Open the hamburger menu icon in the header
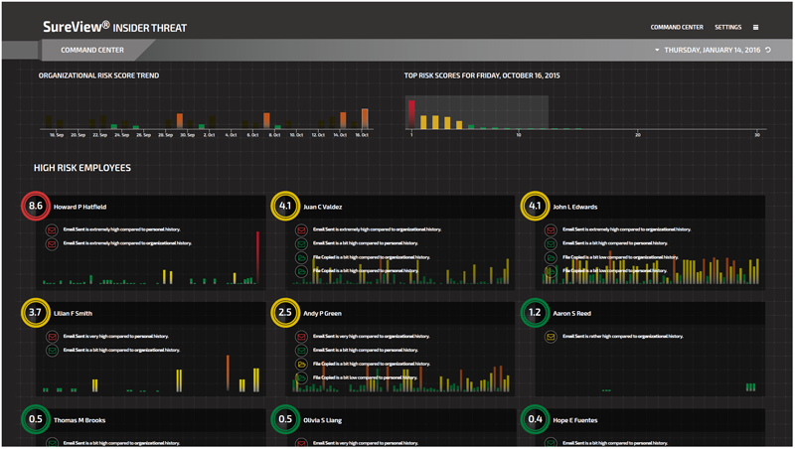Screen dimensions: 795x449 tap(755, 28)
